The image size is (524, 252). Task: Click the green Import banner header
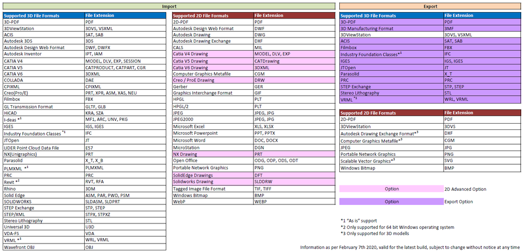[x=169, y=6]
